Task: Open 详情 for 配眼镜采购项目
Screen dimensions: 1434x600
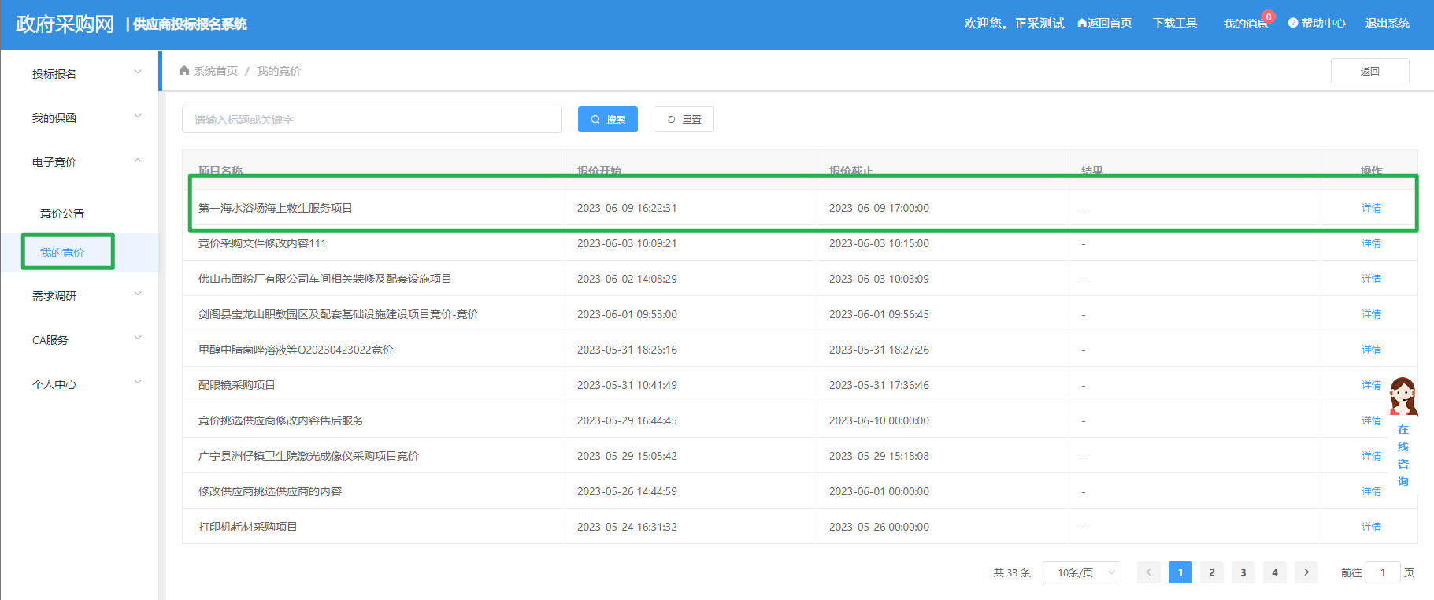Action: (1371, 385)
